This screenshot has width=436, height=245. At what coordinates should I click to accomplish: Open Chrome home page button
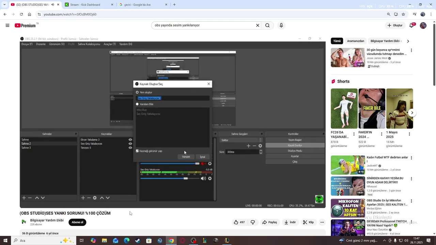(29, 14)
